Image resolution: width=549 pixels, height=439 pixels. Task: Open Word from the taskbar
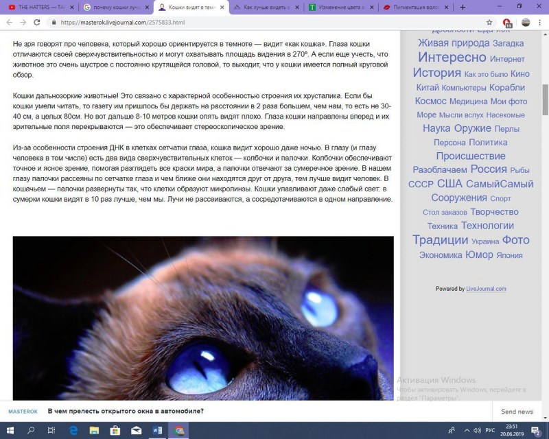pyautogui.click(x=157, y=430)
